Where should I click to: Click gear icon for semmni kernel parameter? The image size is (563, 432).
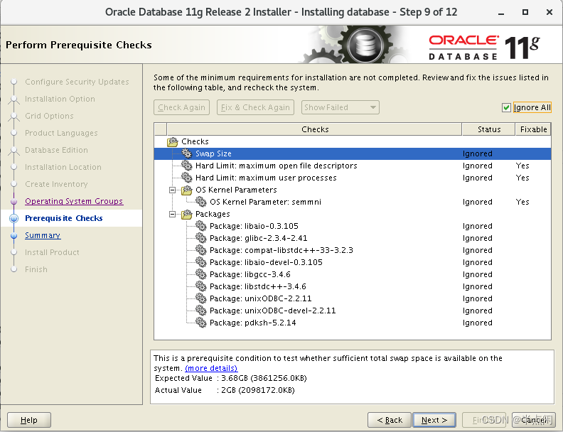coord(200,202)
